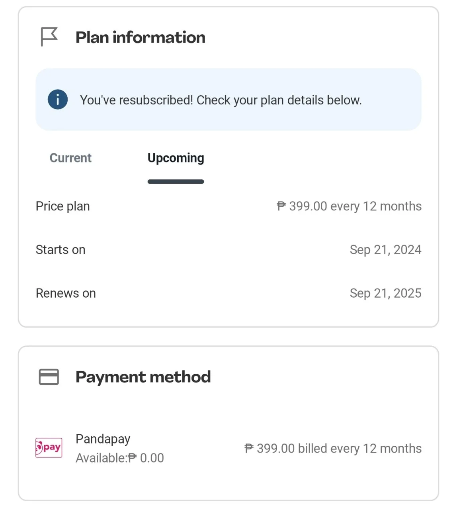Click the Plan information heading

[141, 37]
